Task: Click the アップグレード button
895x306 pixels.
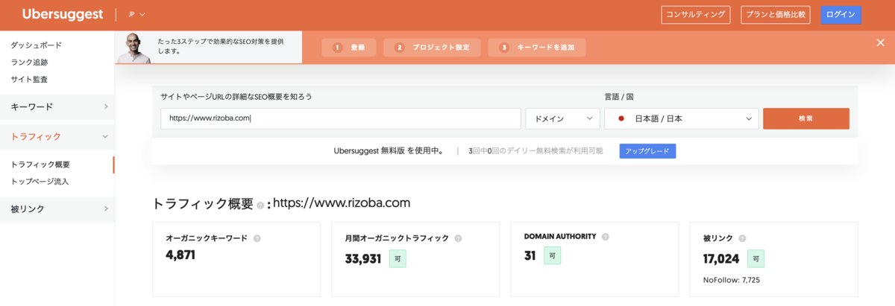Action: point(647,151)
